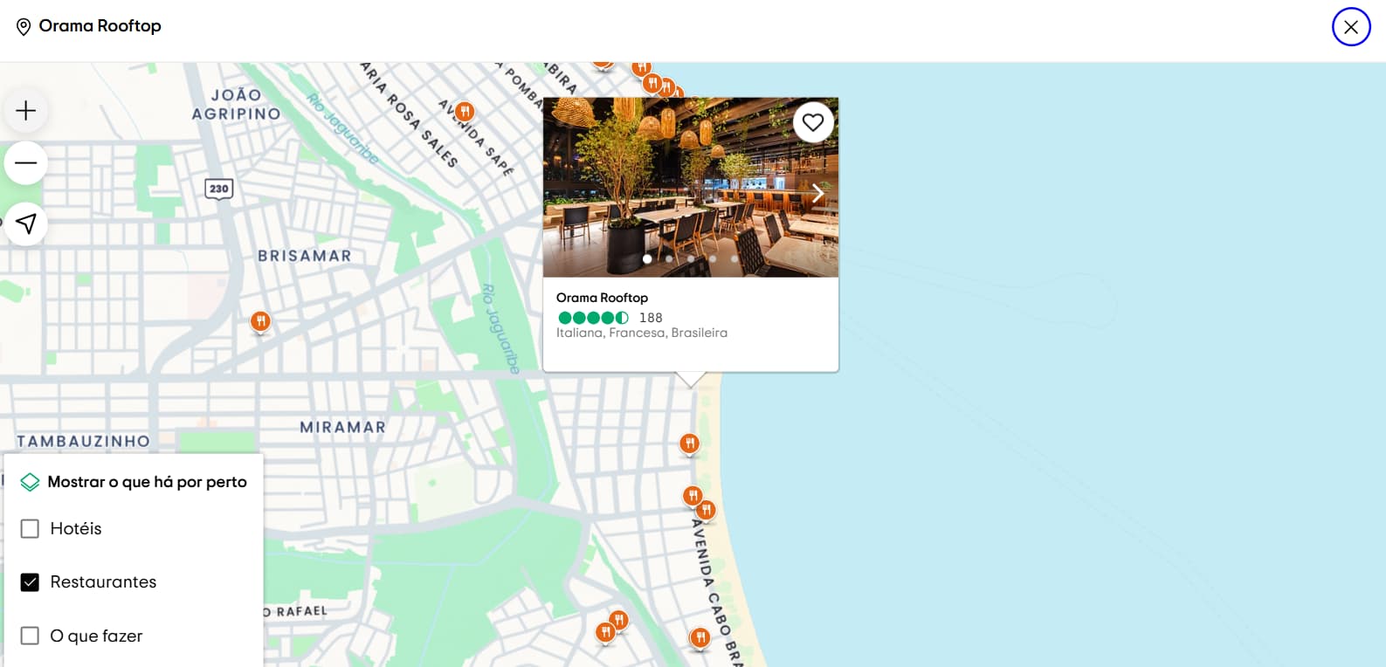Click the green rating bubbles
The width and height of the screenshot is (1386, 667).
pos(593,318)
